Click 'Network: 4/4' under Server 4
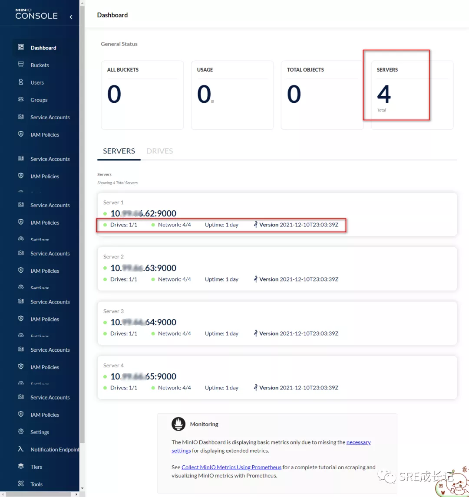 [x=175, y=388]
